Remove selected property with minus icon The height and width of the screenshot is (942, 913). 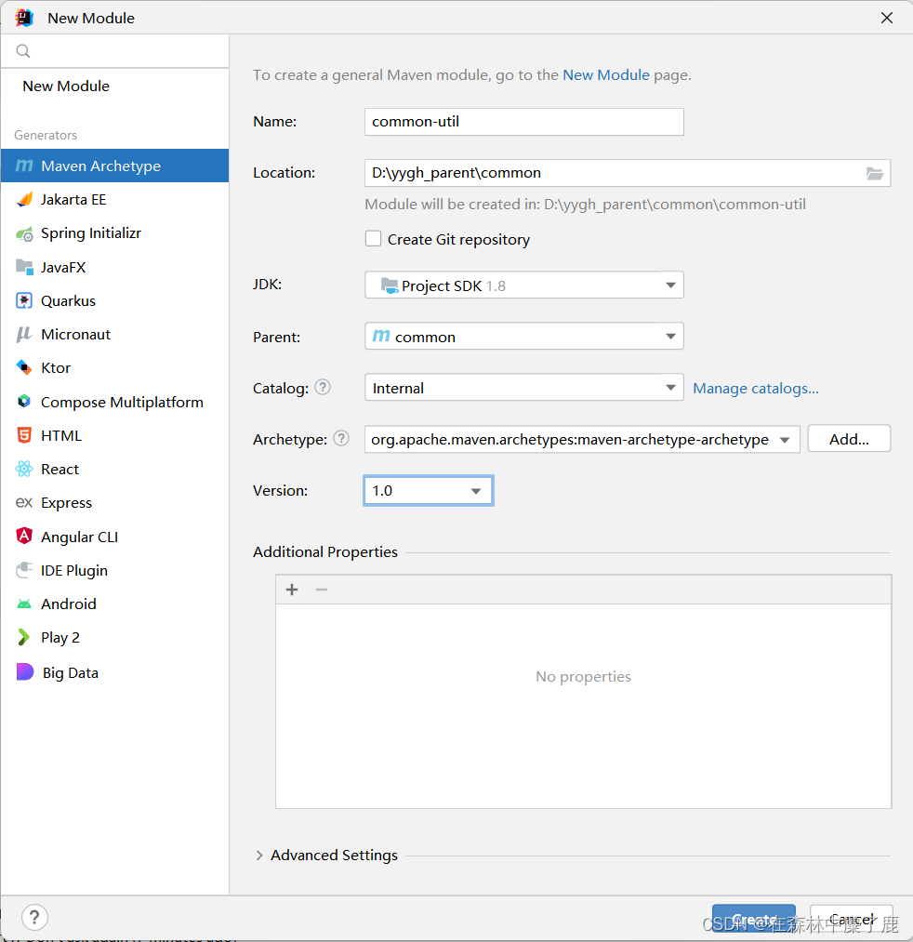coord(322,590)
